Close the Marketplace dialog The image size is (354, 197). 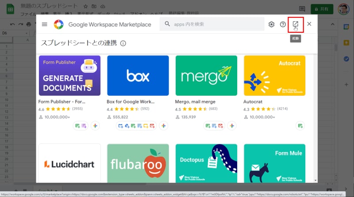pyautogui.click(x=309, y=24)
